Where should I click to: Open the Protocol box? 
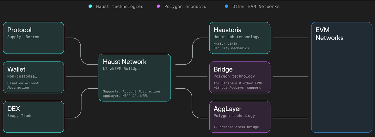tap(34, 38)
